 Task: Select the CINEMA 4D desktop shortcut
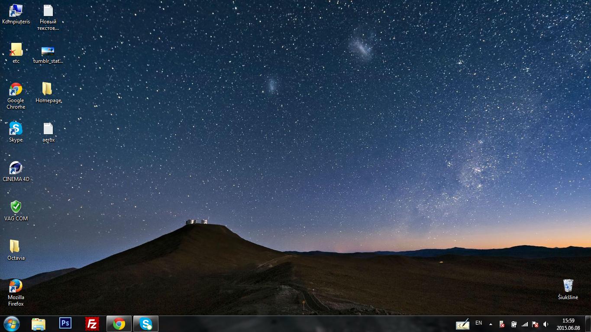pyautogui.click(x=16, y=171)
